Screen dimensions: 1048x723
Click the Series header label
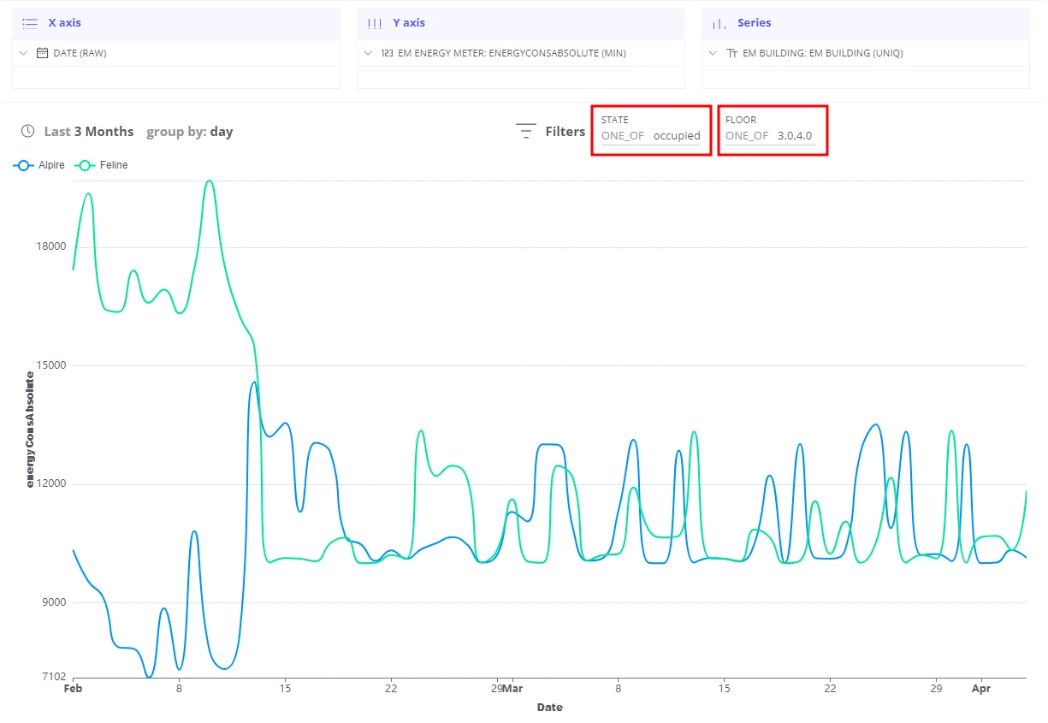coord(754,23)
